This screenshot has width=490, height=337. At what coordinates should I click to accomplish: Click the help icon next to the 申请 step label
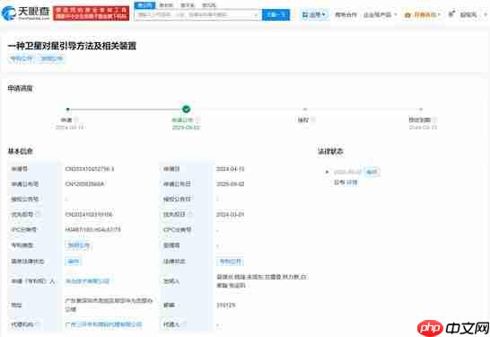[x=76, y=120]
